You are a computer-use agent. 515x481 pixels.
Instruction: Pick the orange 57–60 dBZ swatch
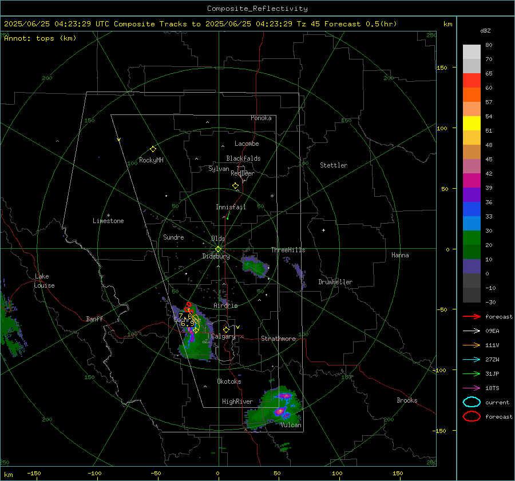coord(472,95)
